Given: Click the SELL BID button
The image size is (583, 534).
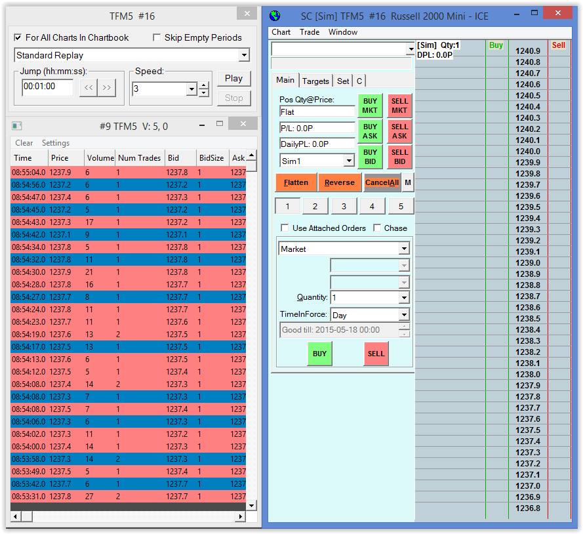Looking at the screenshot, I should (x=399, y=157).
